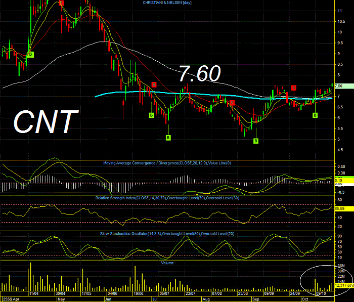Click the -0.3 level on the MACD axis
Image resolution: width=354 pixels, height=302 pixels.
click(x=341, y=192)
